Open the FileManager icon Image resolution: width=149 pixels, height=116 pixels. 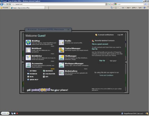pyautogui.click(x=61, y=58)
